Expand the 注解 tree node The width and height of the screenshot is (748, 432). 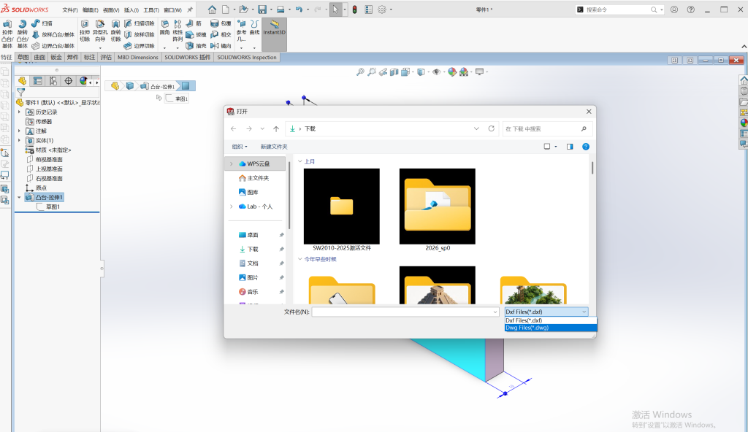pyautogui.click(x=20, y=131)
